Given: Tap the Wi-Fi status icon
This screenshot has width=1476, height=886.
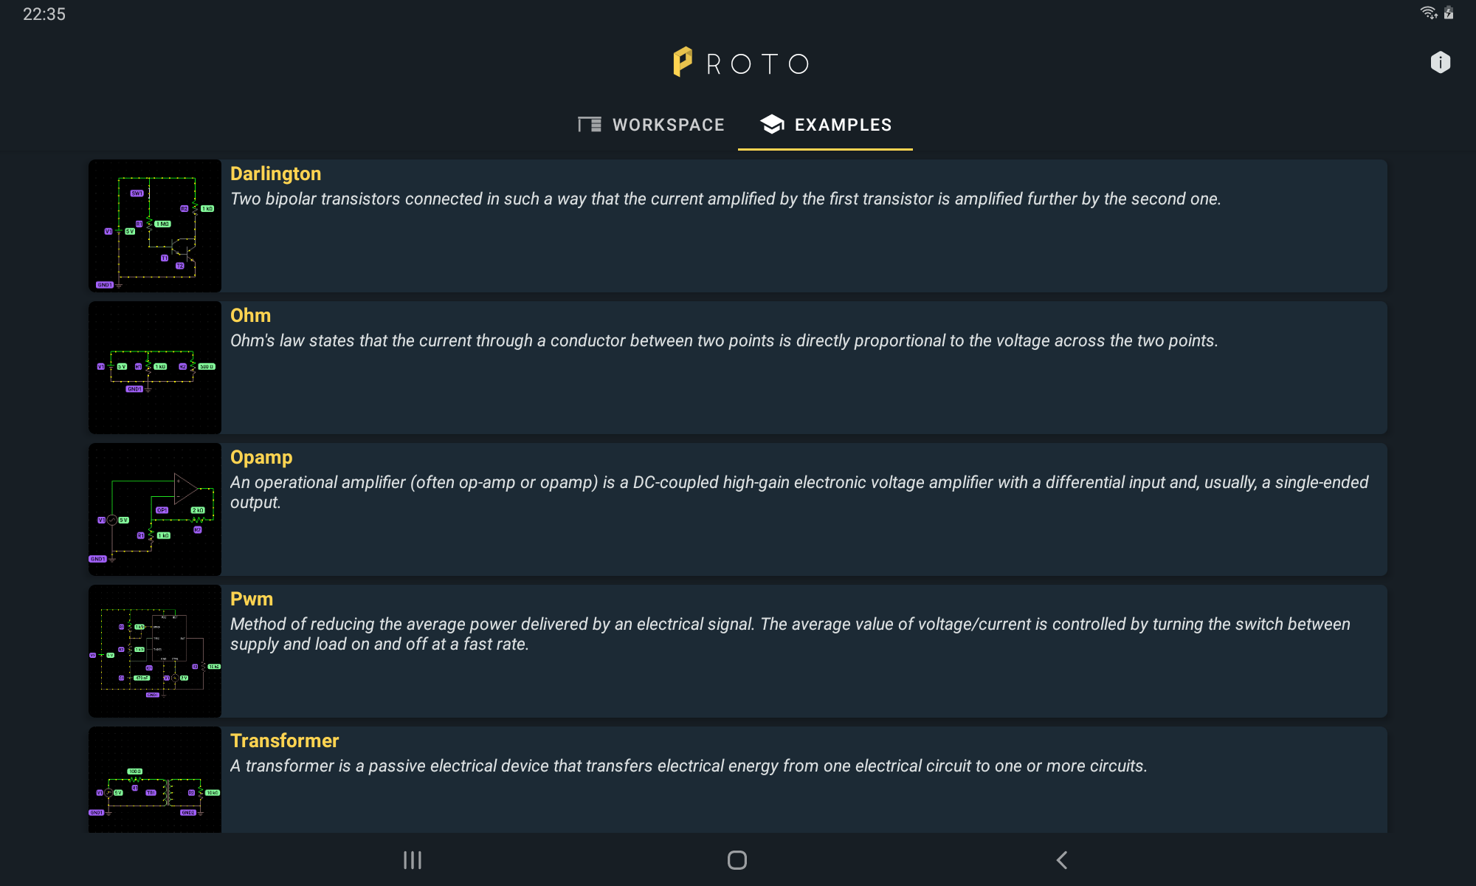Looking at the screenshot, I should pyautogui.click(x=1429, y=13).
